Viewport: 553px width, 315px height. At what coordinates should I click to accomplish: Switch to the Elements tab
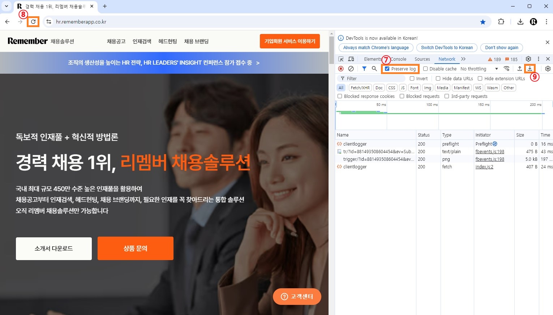pos(373,59)
